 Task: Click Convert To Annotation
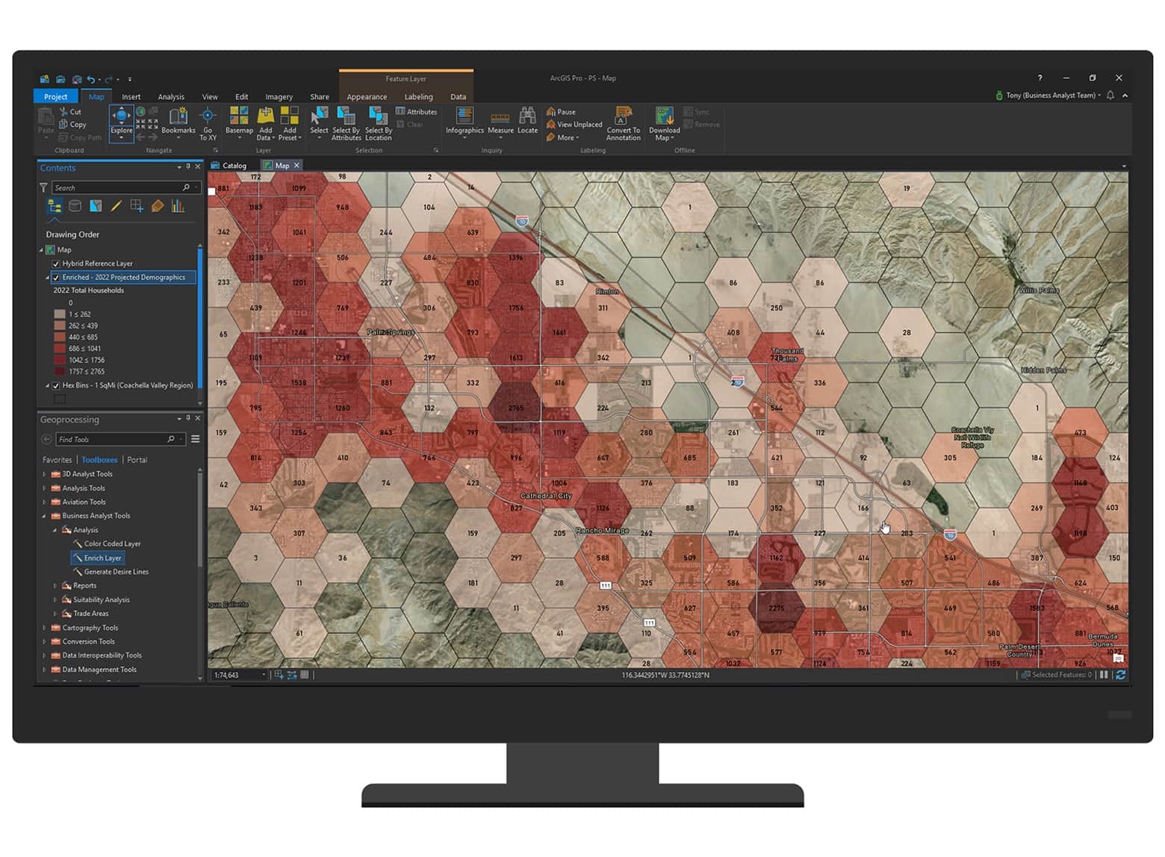click(624, 122)
